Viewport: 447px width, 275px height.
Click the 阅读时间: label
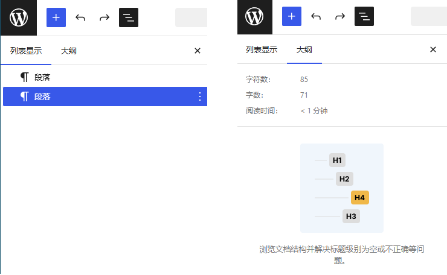point(262,111)
